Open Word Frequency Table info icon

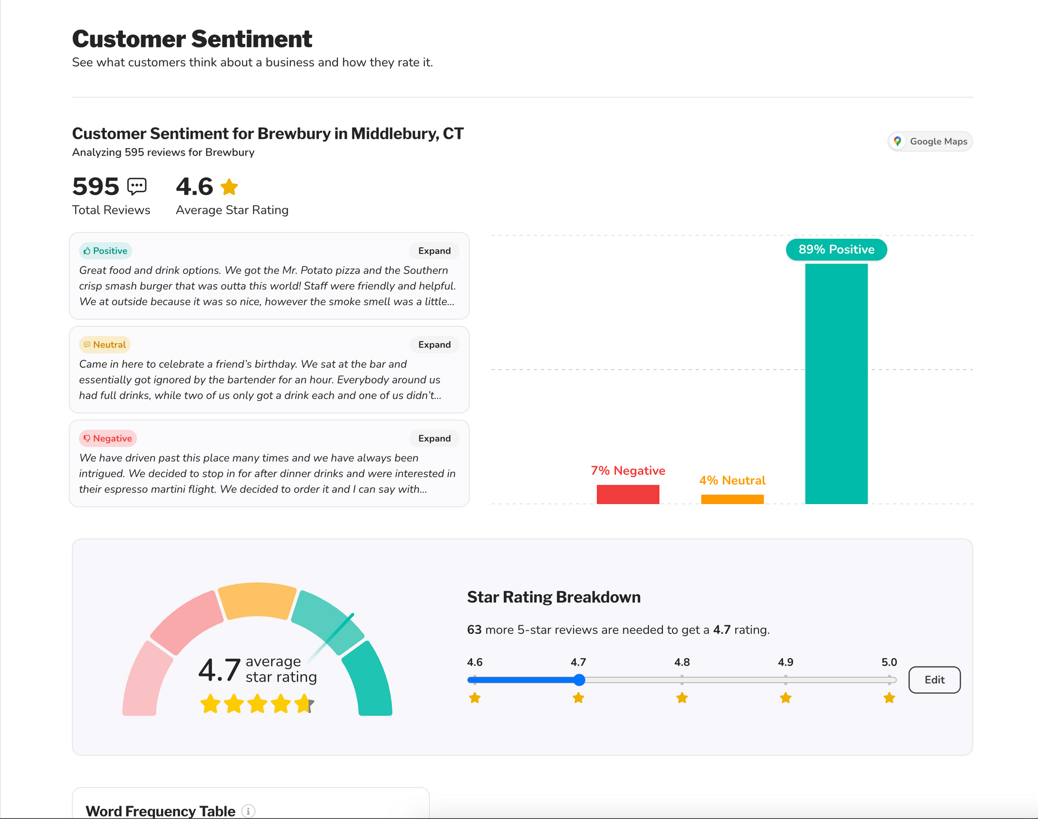pos(248,811)
